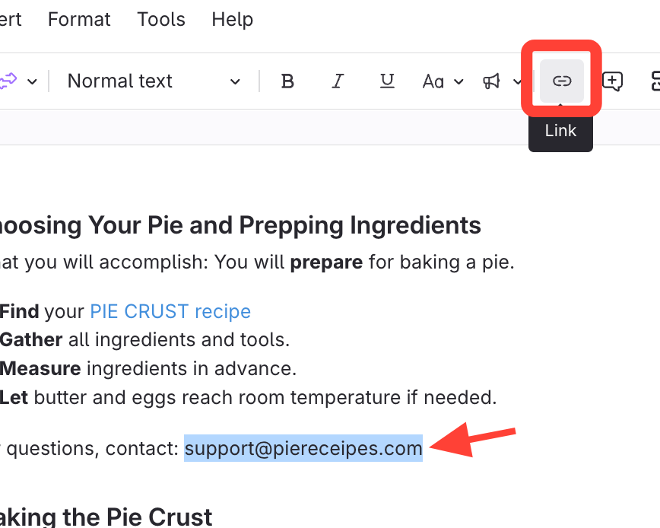Open the Format menu
This screenshot has width=660, height=528.
point(79,19)
